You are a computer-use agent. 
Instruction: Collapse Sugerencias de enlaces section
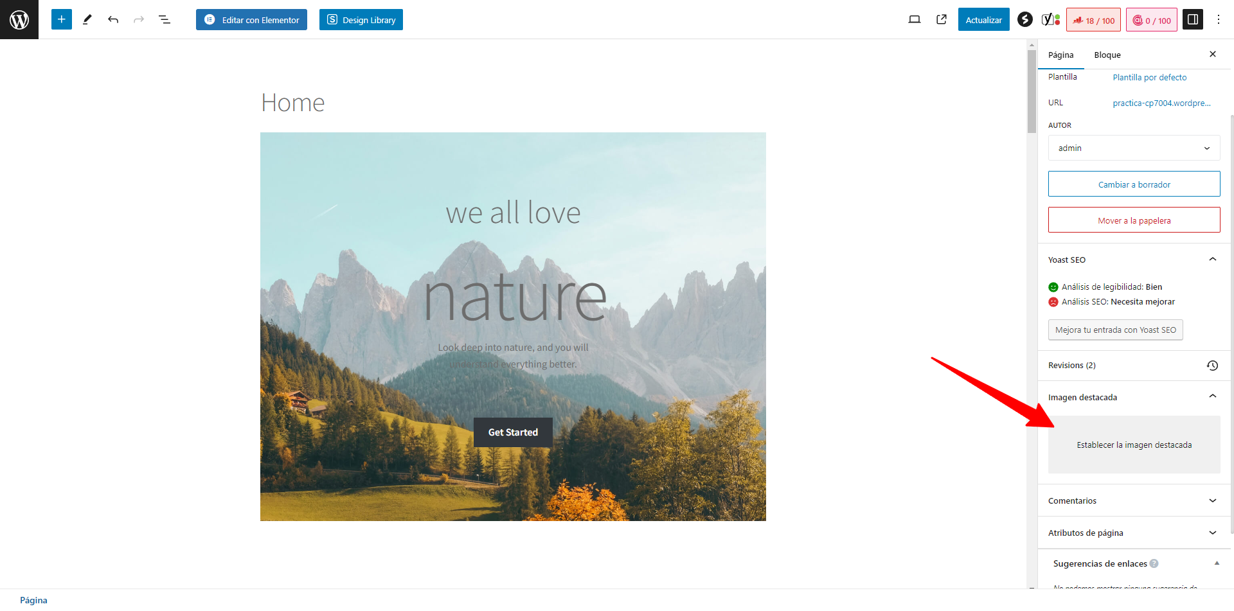click(1217, 563)
